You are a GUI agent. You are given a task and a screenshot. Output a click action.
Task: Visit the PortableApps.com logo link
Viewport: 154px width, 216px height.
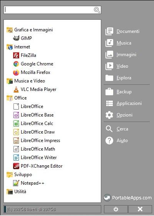click(x=127, y=198)
